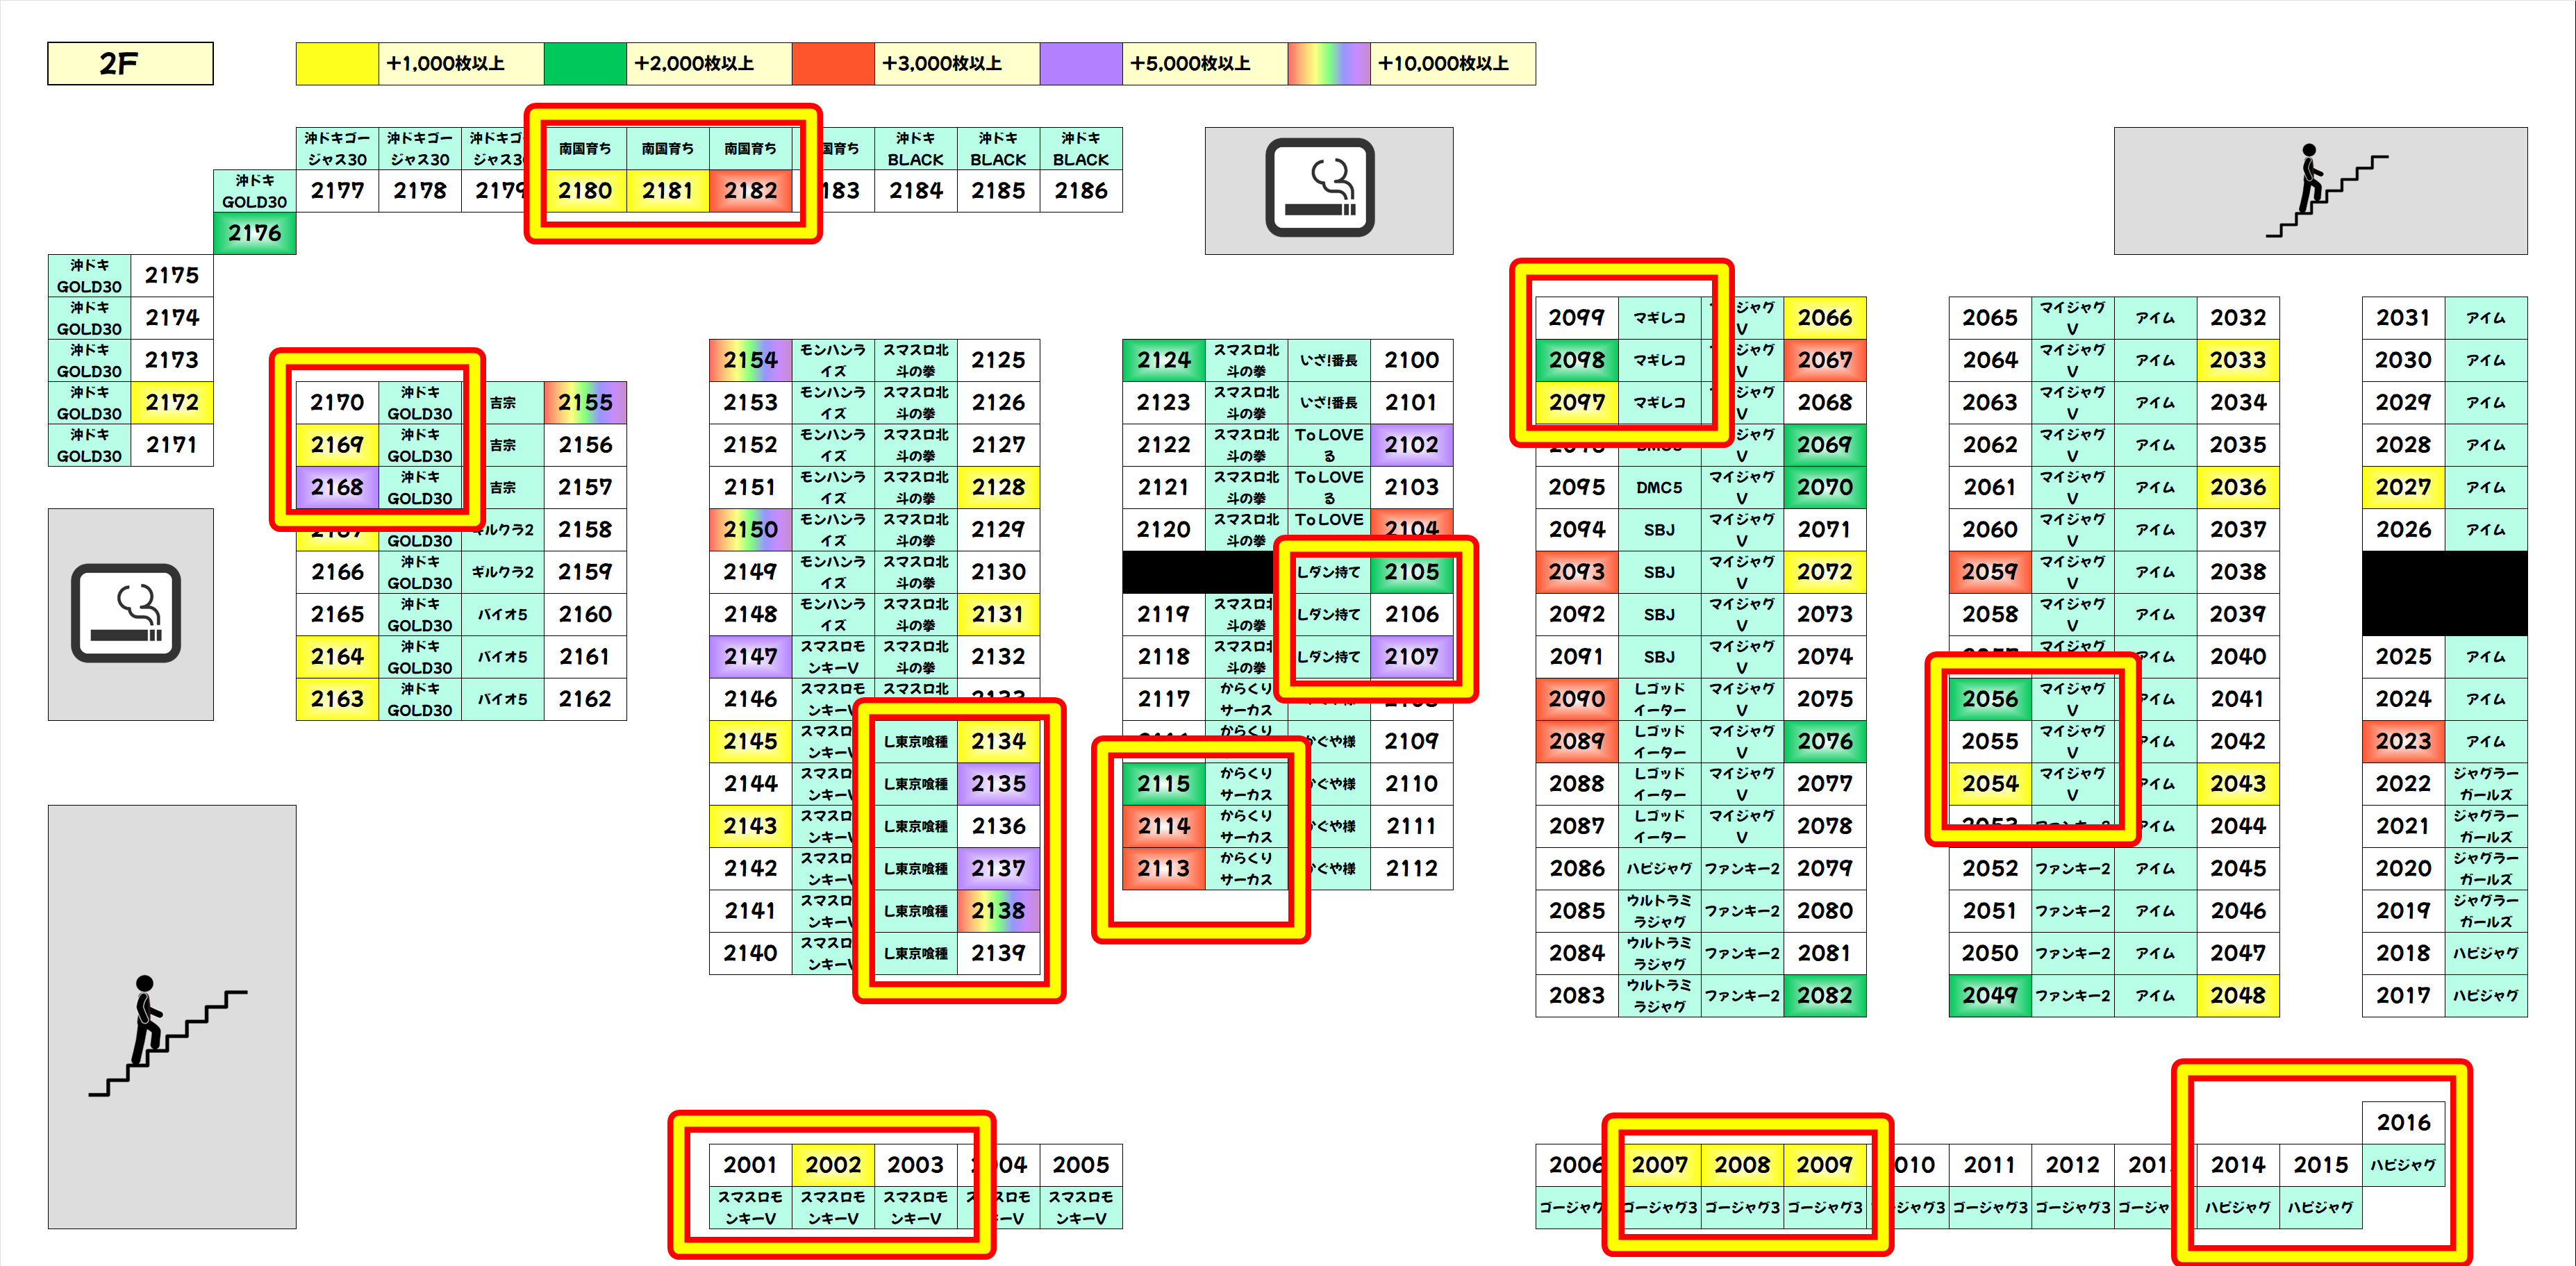The height and width of the screenshot is (1266, 2576).
Task: Click the 南国育ち label above 2181
Action: [x=667, y=148]
